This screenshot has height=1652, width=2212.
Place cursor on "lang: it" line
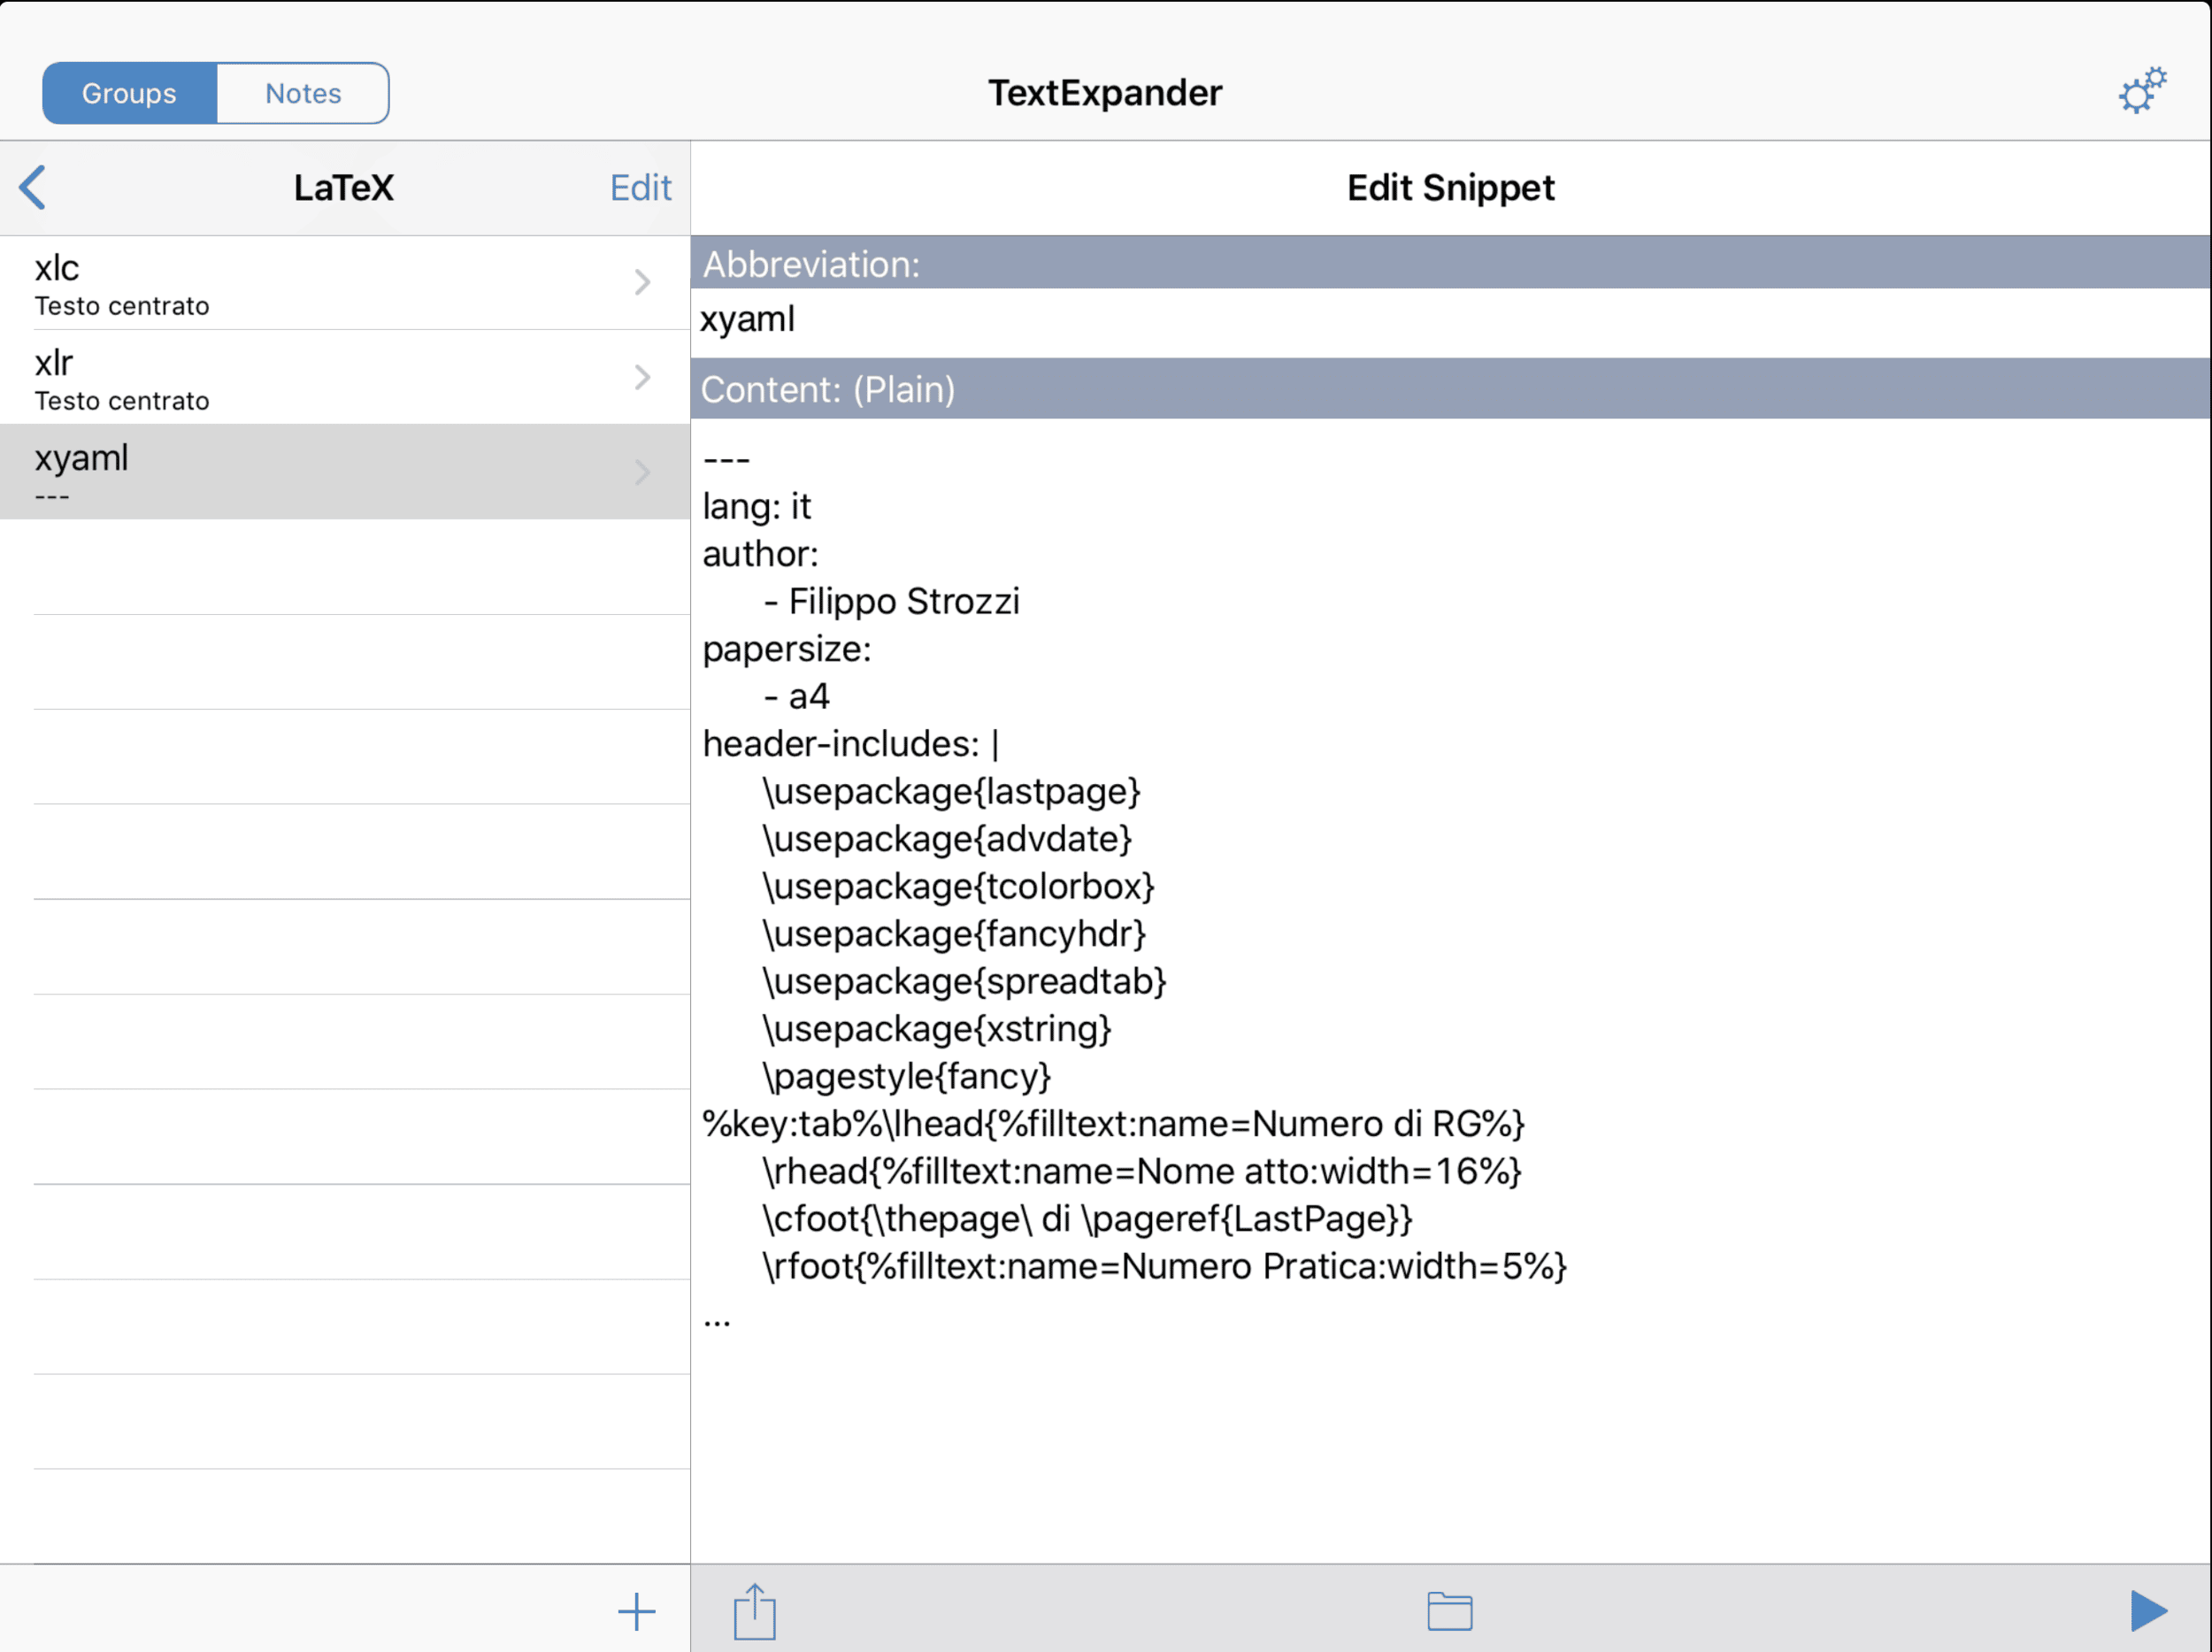pyautogui.click(x=757, y=506)
